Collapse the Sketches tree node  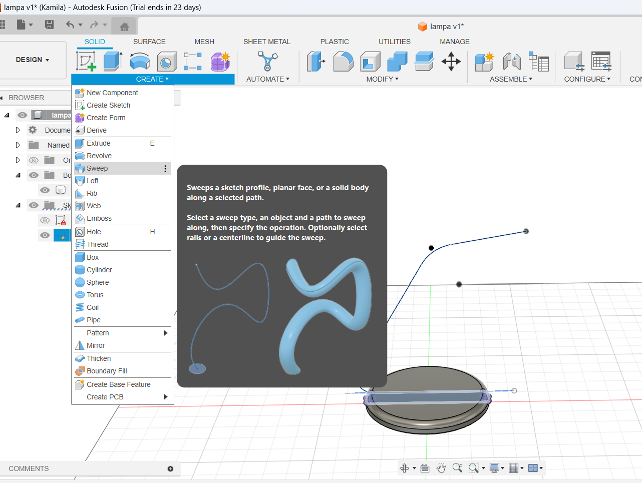[18, 205]
